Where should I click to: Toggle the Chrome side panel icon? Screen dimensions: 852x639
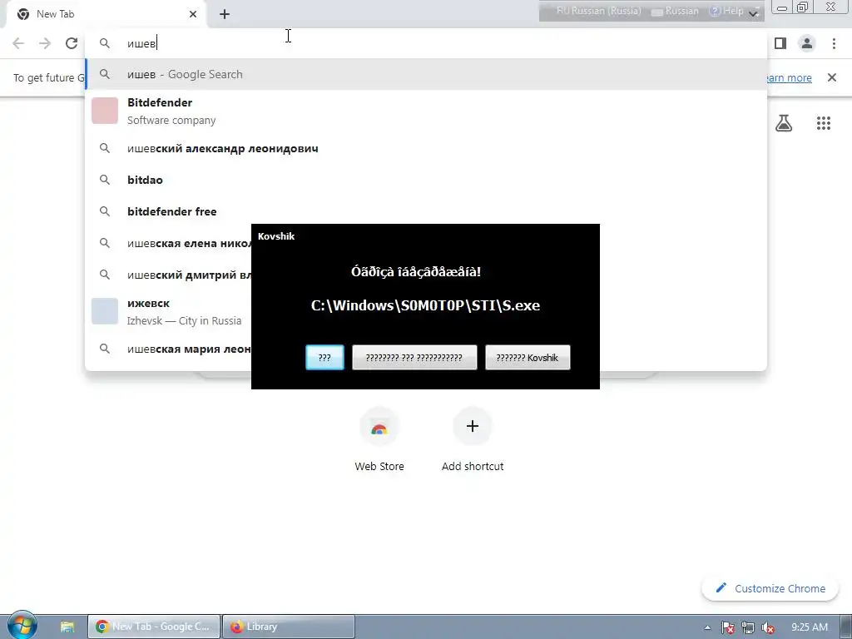pyautogui.click(x=780, y=43)
